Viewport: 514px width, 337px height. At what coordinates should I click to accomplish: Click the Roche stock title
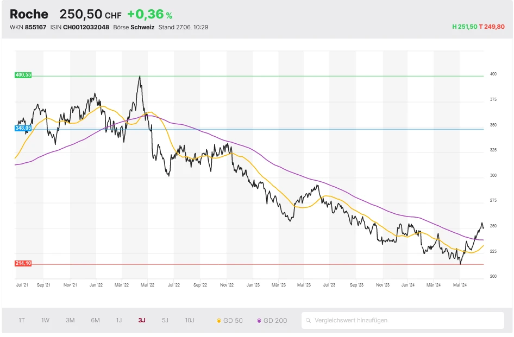coord(29,14)
